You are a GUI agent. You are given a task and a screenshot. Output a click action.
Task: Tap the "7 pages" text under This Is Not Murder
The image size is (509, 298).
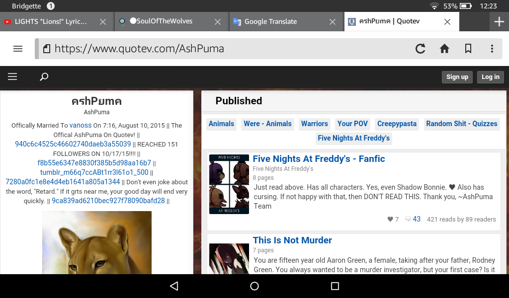pos(263,250)
